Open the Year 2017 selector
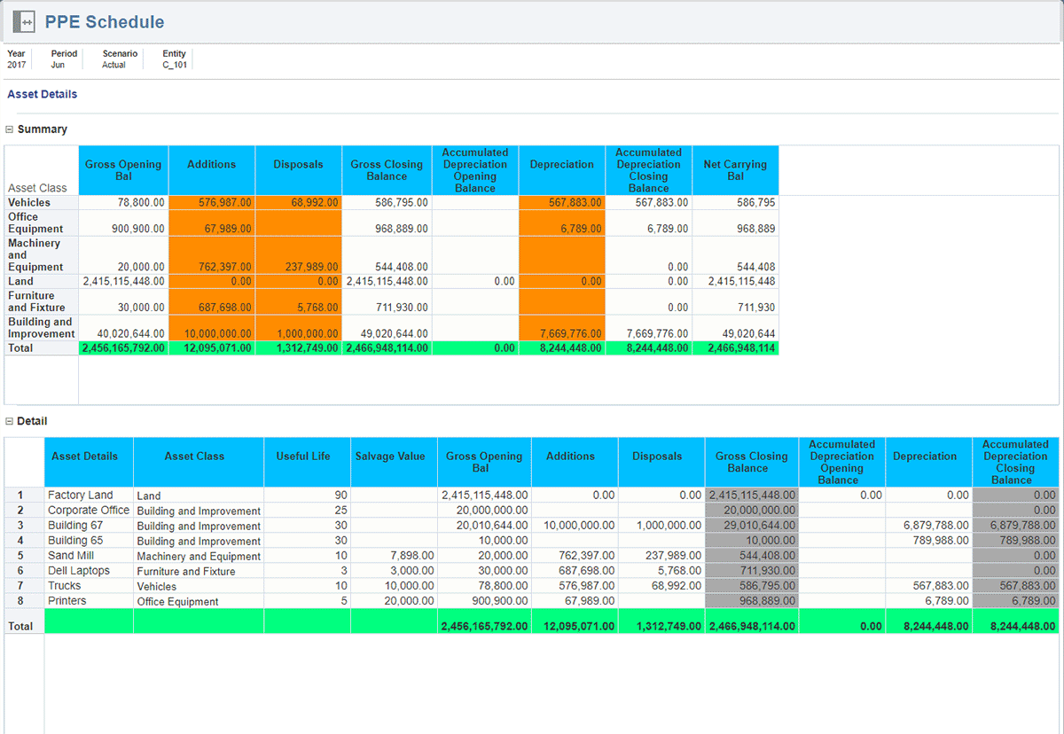The height and width of the screenshot is (734, 1064). (16, 65)
